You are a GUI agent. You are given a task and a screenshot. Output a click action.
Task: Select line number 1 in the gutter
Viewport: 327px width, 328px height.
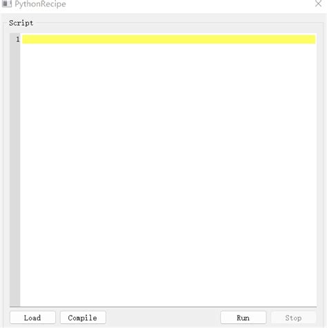(x=18, y=39)
